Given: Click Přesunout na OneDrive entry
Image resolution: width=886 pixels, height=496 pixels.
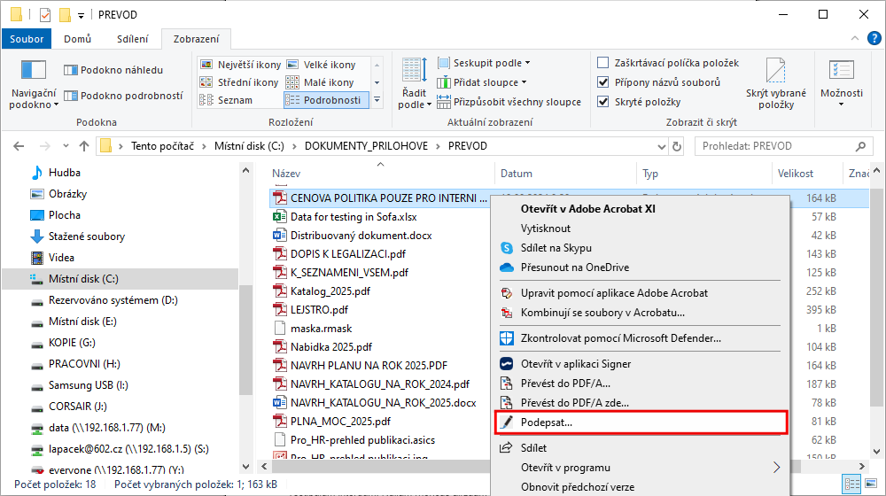Looking at the screenshot, I should click(x=574, y=267).
